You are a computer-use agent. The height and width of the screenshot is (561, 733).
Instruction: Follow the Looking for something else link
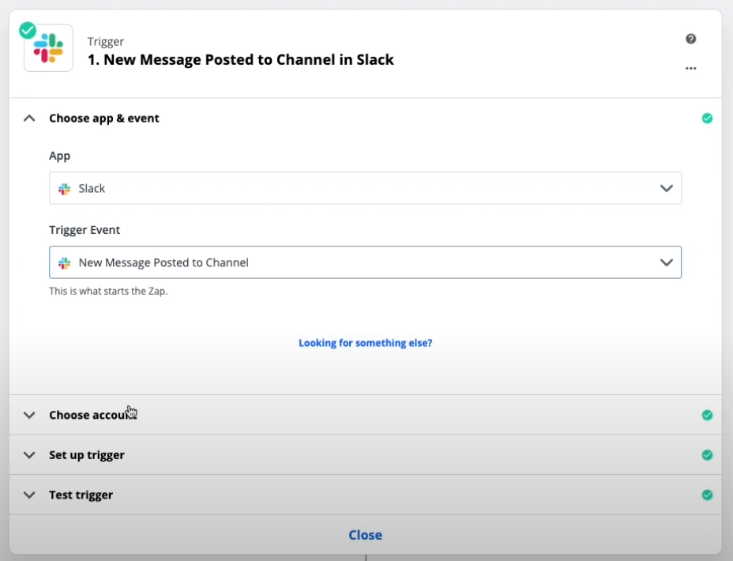365,343
